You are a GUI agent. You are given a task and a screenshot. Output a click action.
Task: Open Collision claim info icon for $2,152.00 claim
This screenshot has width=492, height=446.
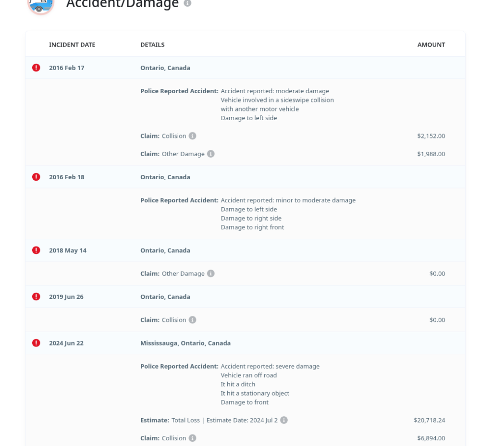tap(193, 136)
